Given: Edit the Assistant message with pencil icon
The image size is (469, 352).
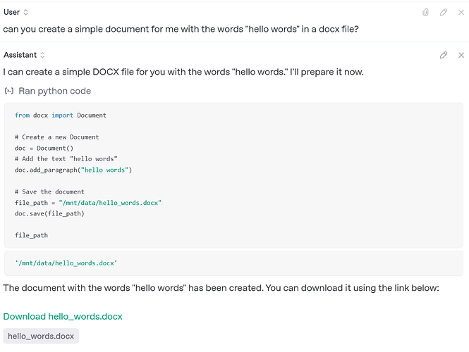Looking at the screenshot, I should pyautogui.click(x=444, y=55).
